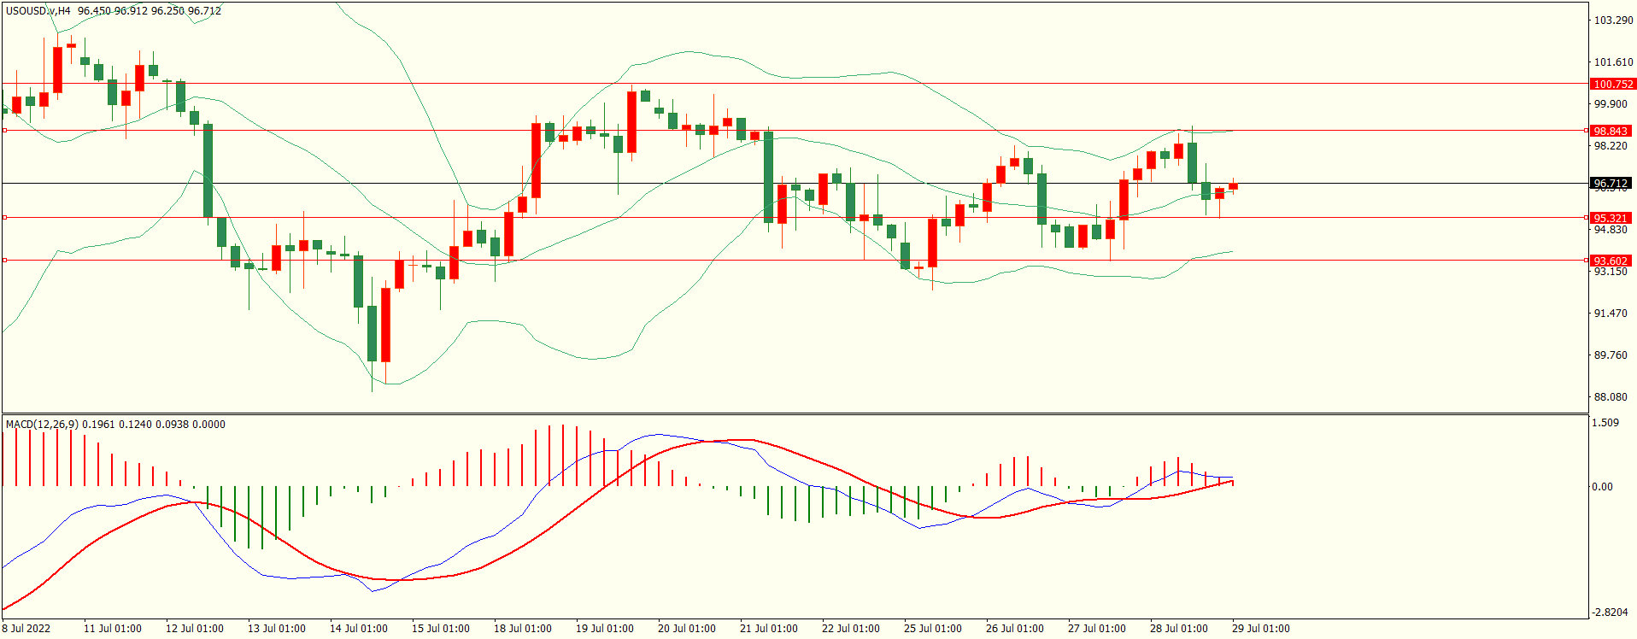Click the latest candlestick at chart's right end

1233,185
